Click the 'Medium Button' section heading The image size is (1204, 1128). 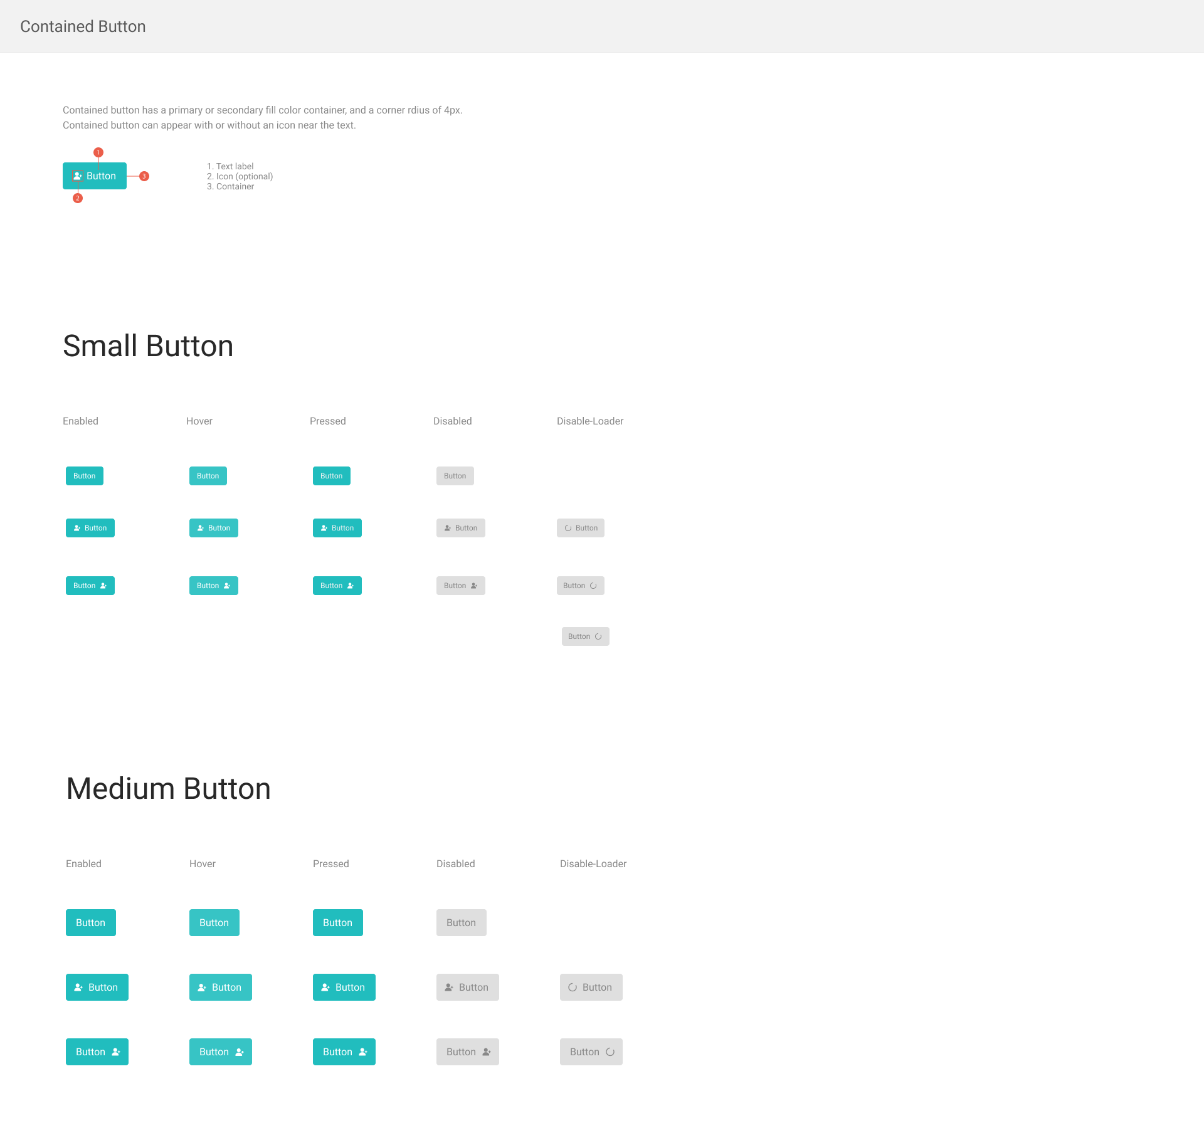[168, 789]
